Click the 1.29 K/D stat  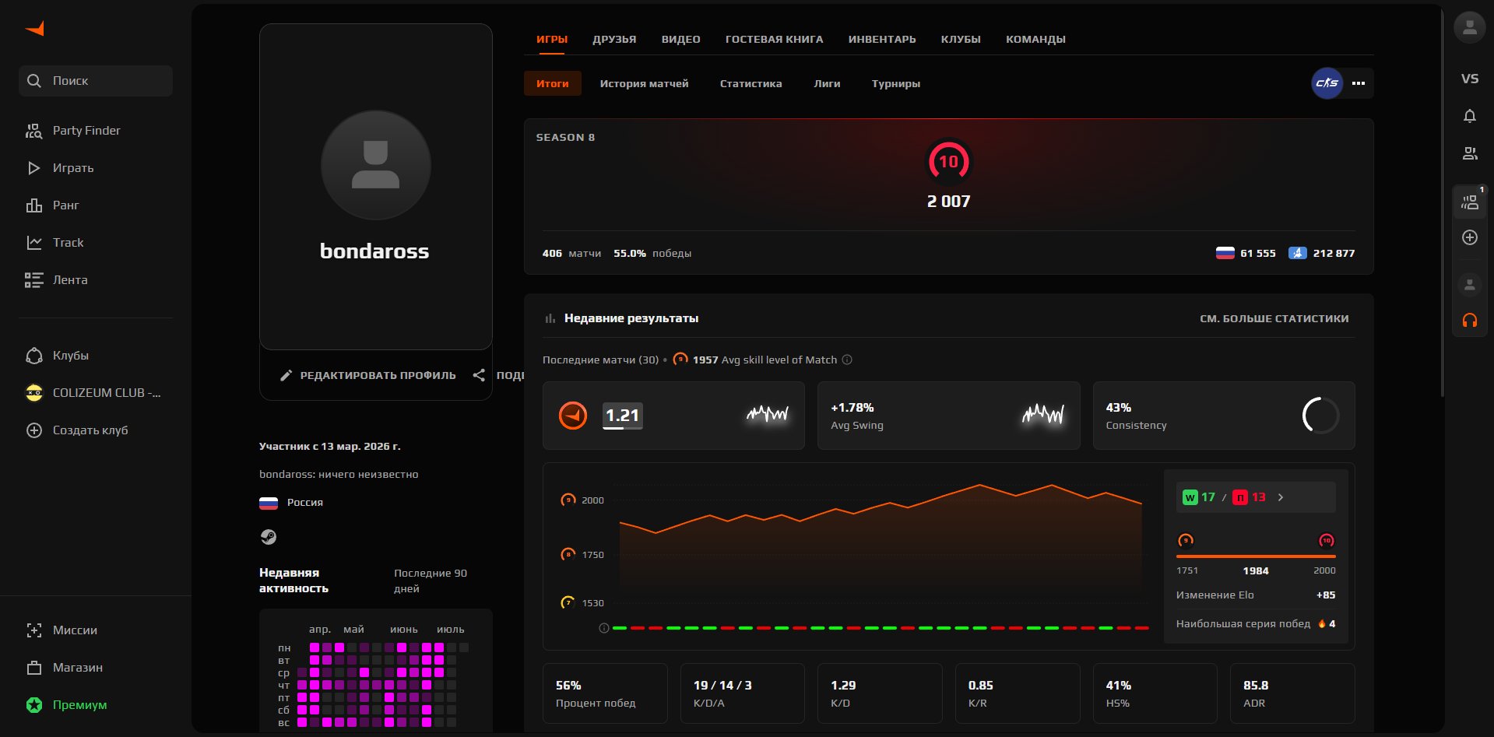(880, 693)
